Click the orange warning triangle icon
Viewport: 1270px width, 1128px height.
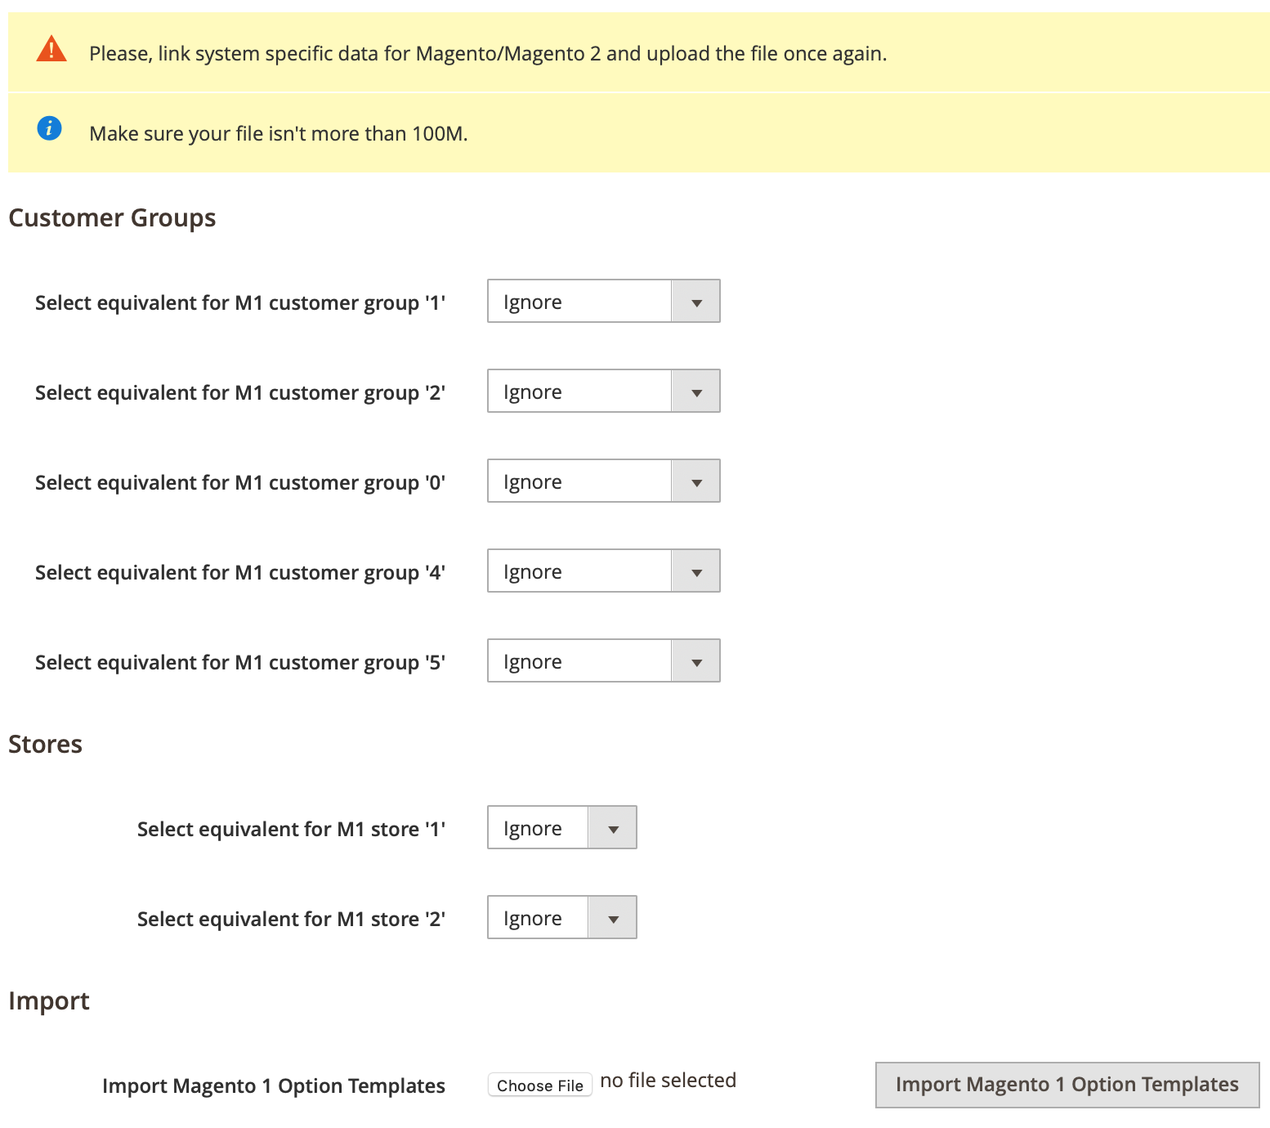(51, 50)
